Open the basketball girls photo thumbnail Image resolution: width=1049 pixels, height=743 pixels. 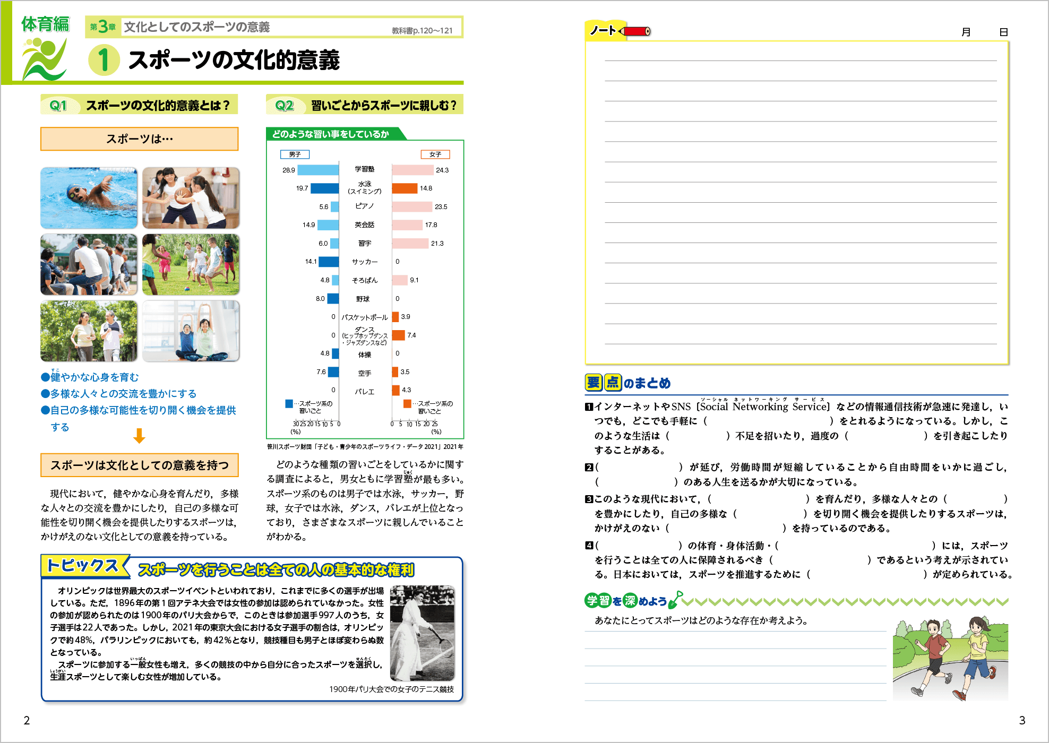[x=191, y=198]
